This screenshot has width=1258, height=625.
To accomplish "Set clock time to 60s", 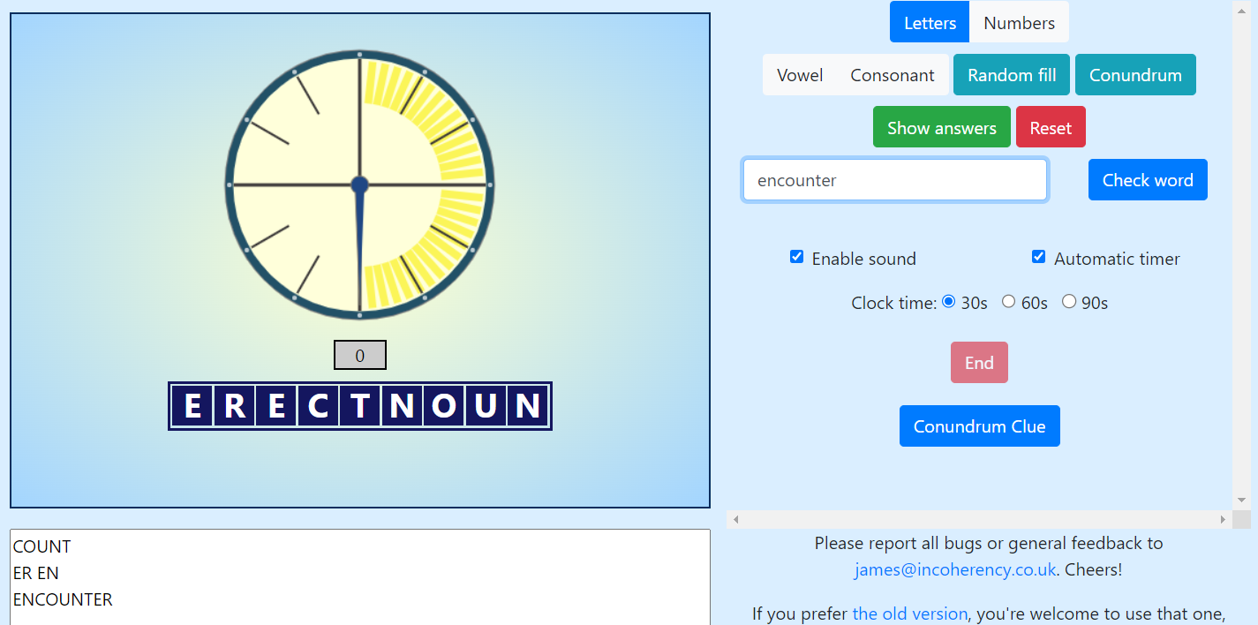I will click(x=1008, y=301).
